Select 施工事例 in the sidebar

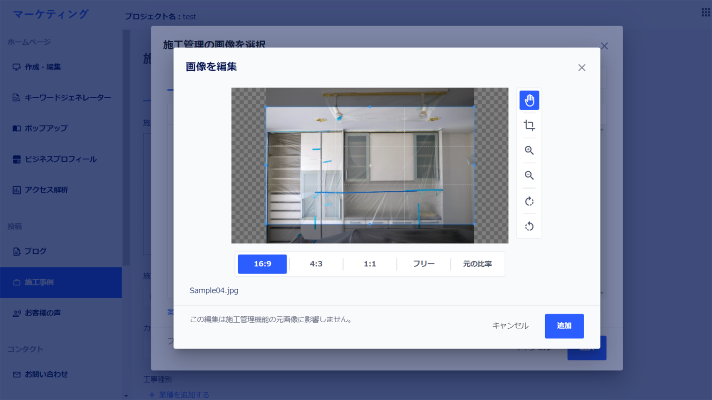(x=61, y=282)
